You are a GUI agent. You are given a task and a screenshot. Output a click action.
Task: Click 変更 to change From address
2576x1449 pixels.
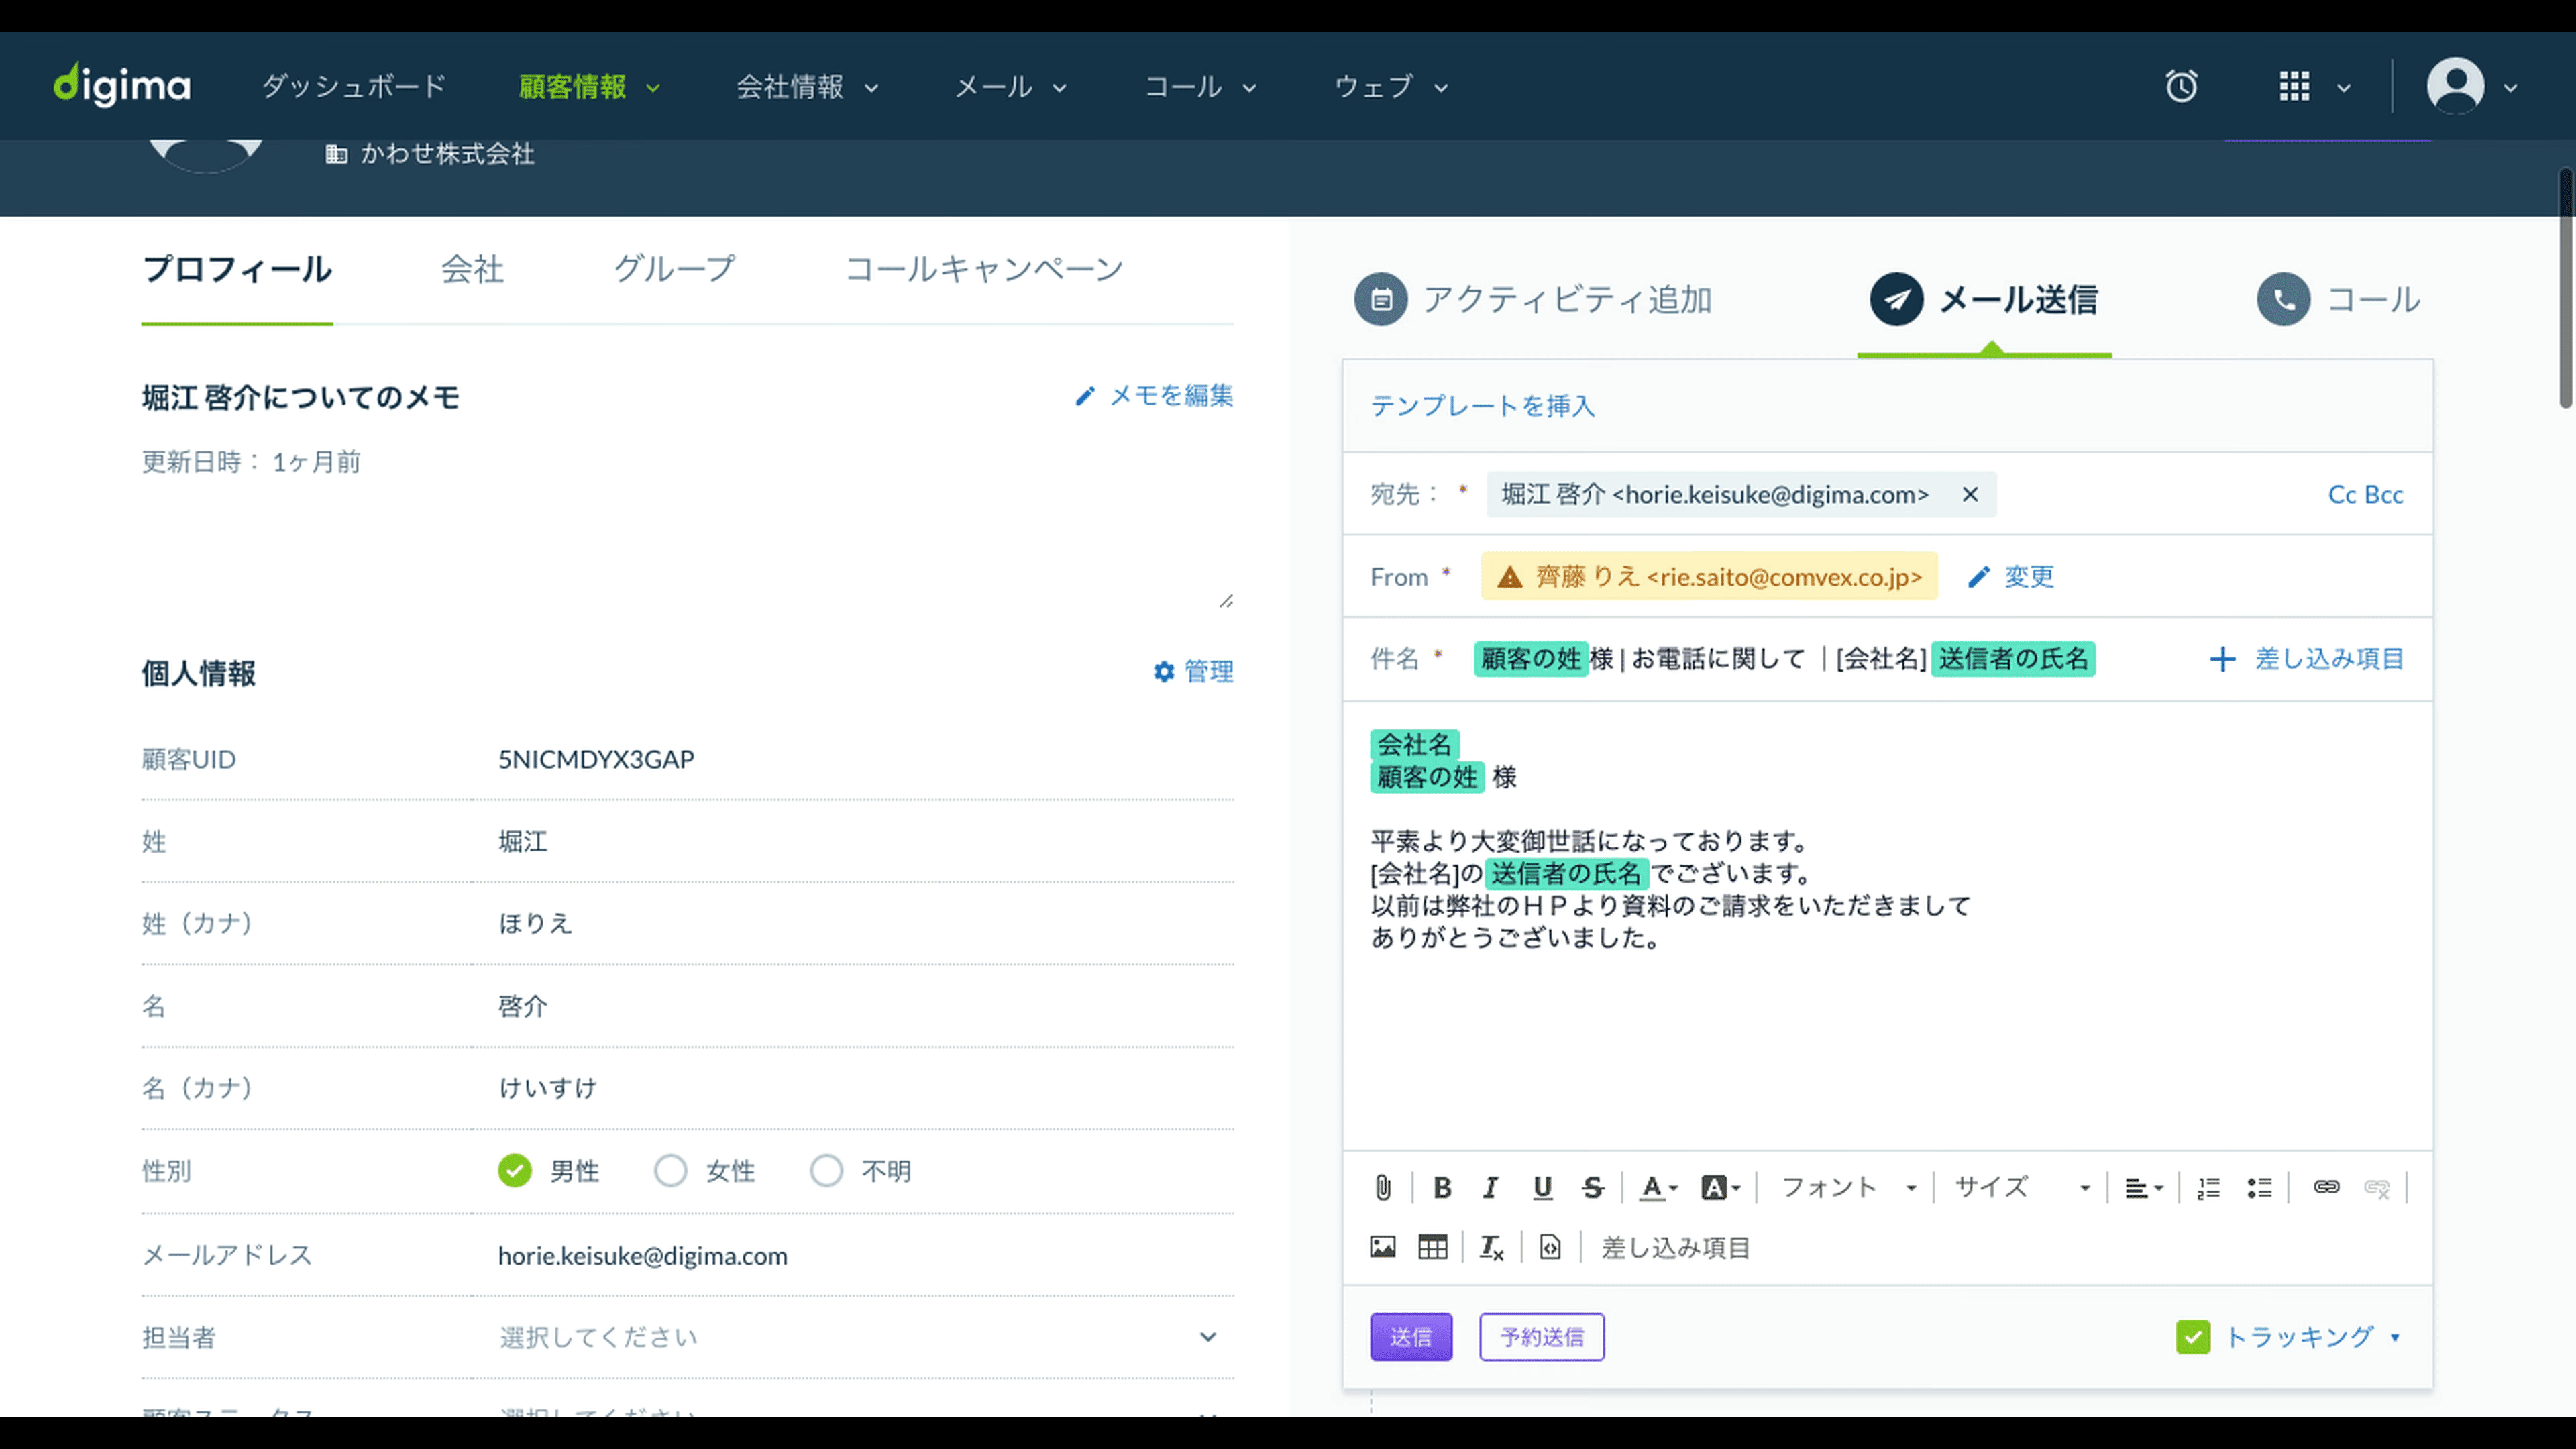(2011, 577)
